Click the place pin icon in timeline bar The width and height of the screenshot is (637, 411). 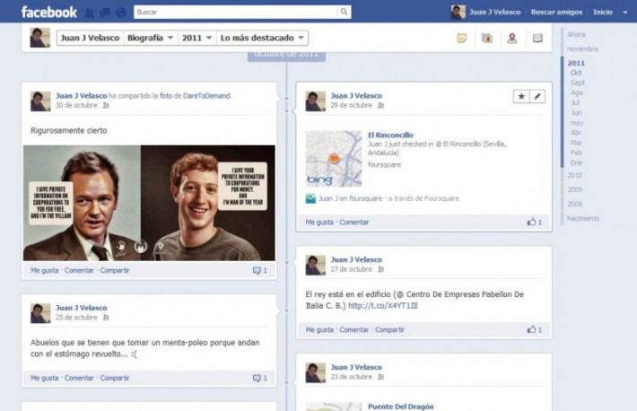pyautogui.click(x=511, y=39)
